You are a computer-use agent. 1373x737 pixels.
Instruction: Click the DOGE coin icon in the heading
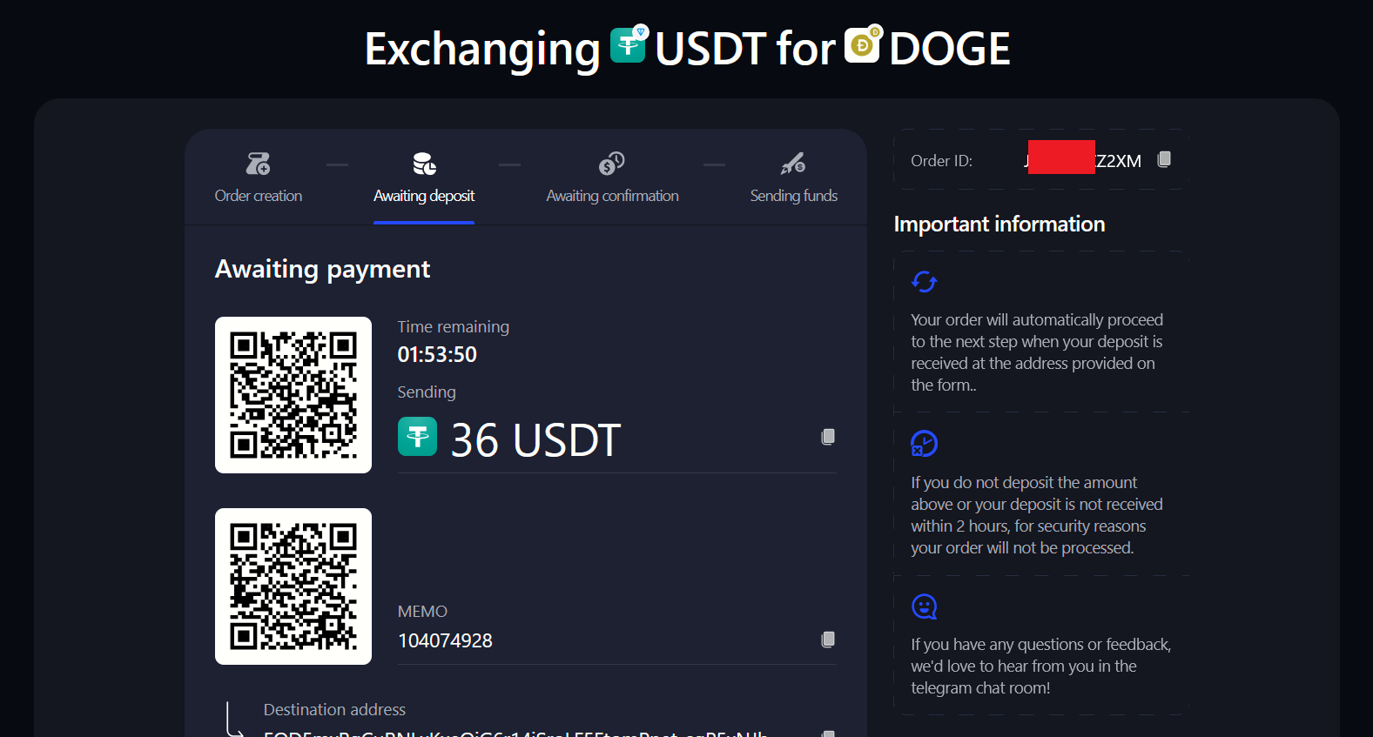pyautogui.click(x=864, y=44)
